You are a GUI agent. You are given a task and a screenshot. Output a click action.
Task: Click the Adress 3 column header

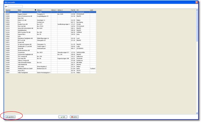[x=64, y=10]
